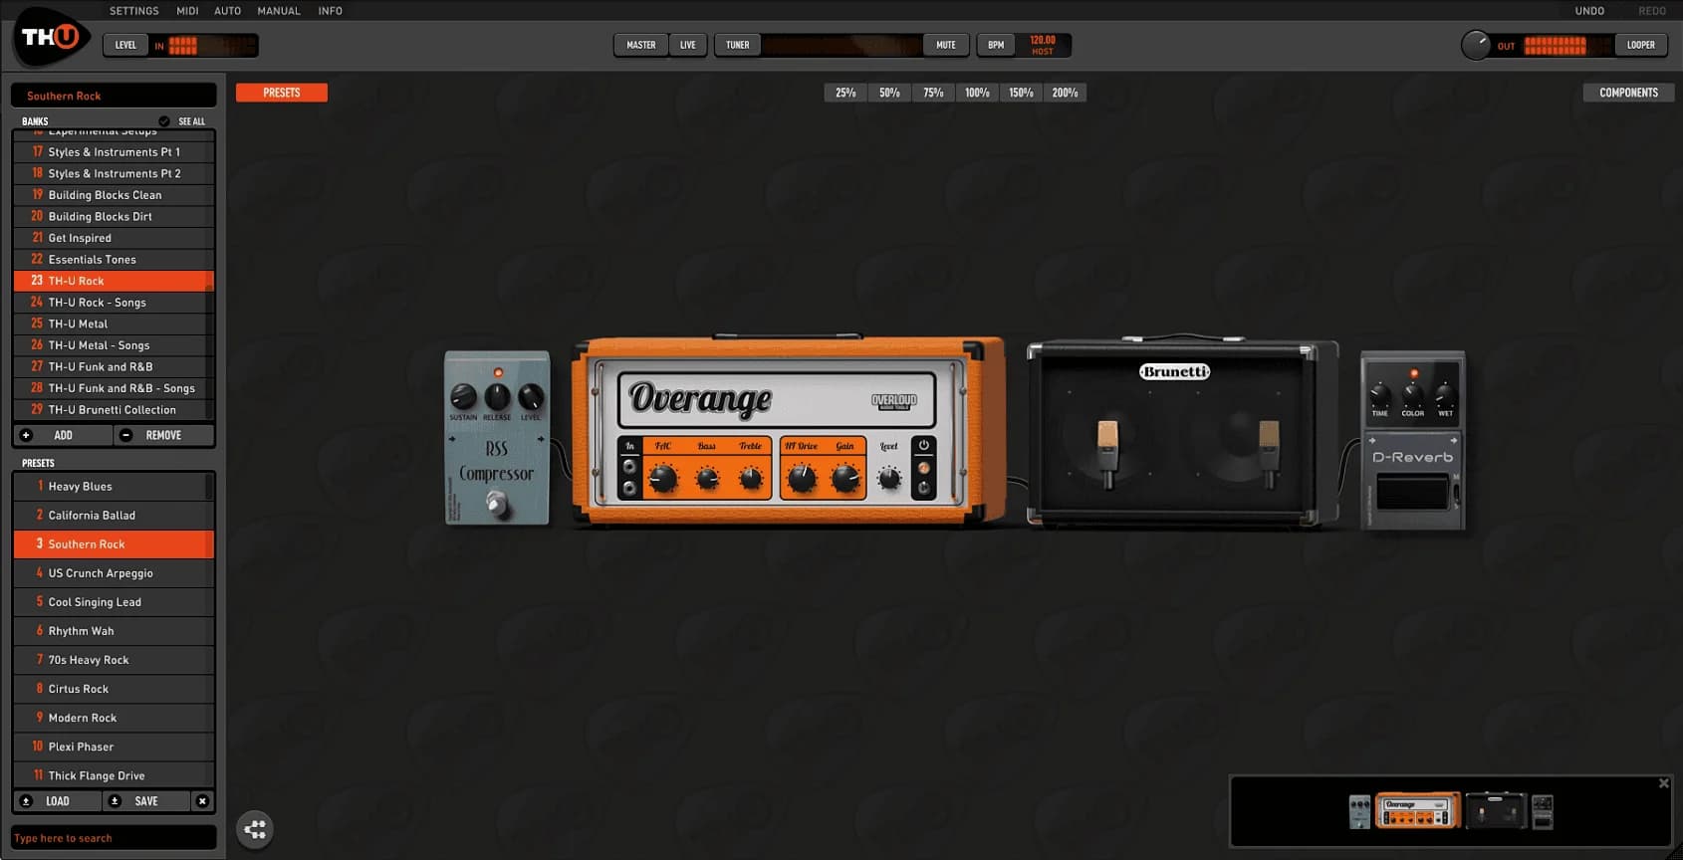
Task: Click the Bass knob on the Overange amp
Action: (x=707, y=479)
